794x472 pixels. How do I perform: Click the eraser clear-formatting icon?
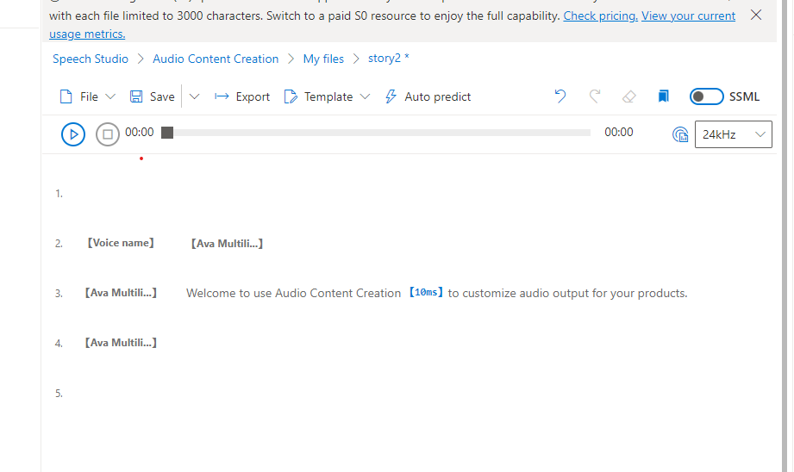(x=629, y=96)
